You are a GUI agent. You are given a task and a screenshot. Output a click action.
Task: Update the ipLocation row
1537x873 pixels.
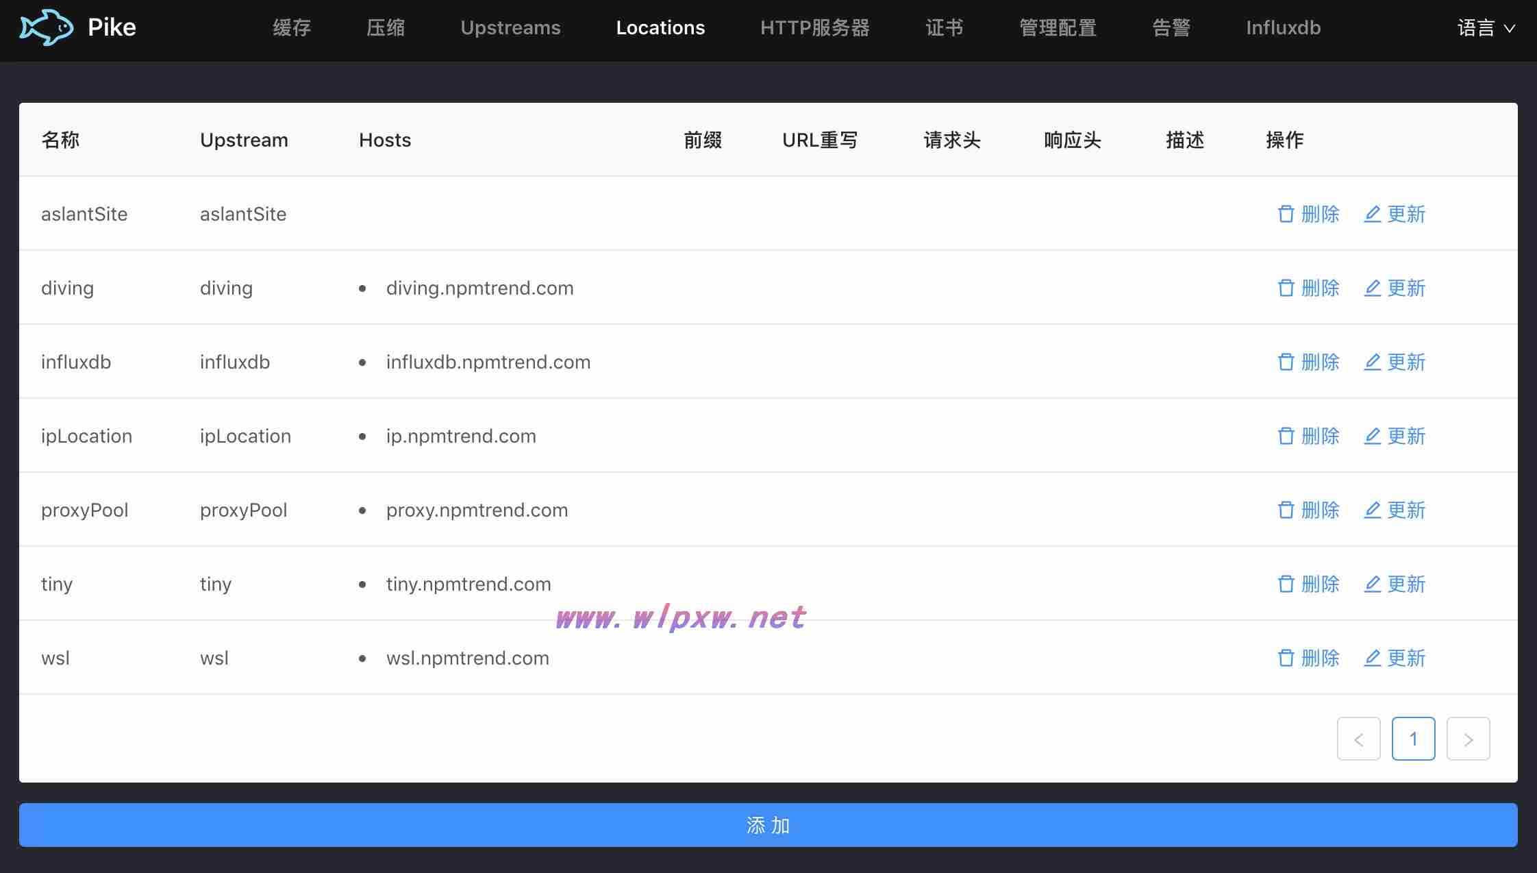1395,436
